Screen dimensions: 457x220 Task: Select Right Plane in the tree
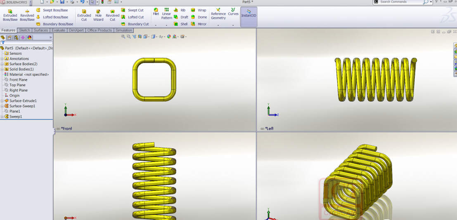point(16,90)
